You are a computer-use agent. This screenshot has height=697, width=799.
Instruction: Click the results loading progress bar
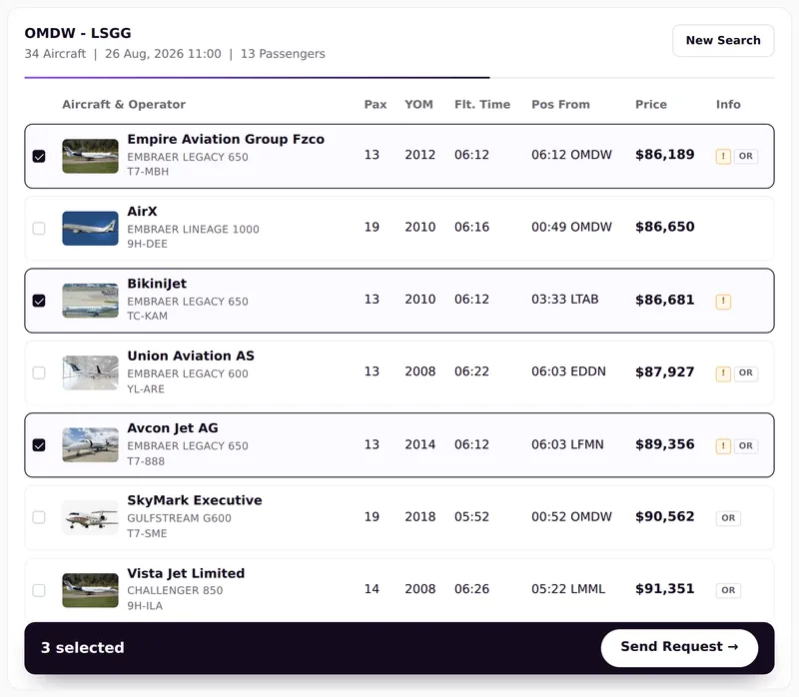(x=399, y=78)
